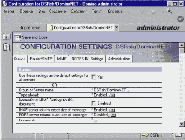Screen dimensions: 185x140
Task: Minimize the Domino Administrator window
Action: (x=169, y=4)
